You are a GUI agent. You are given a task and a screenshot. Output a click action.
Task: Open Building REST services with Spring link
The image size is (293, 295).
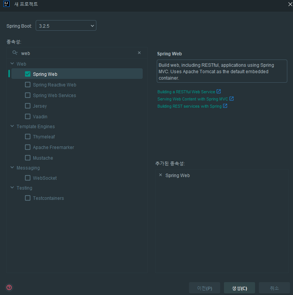[x=189, y=106]
